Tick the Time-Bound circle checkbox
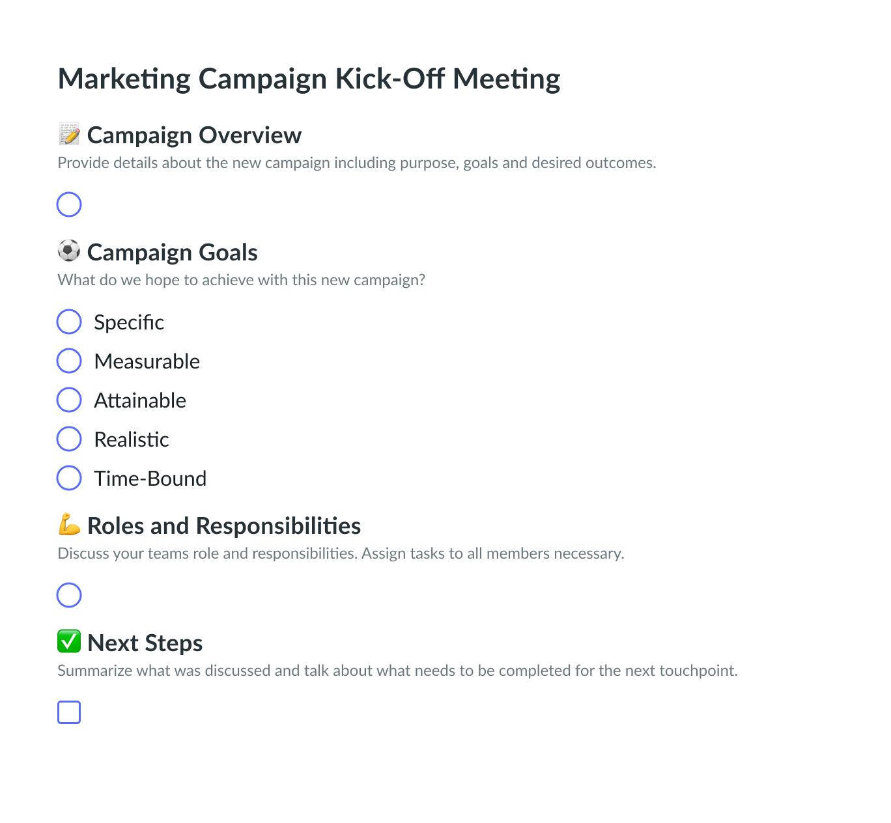 (x=69, y=478)
